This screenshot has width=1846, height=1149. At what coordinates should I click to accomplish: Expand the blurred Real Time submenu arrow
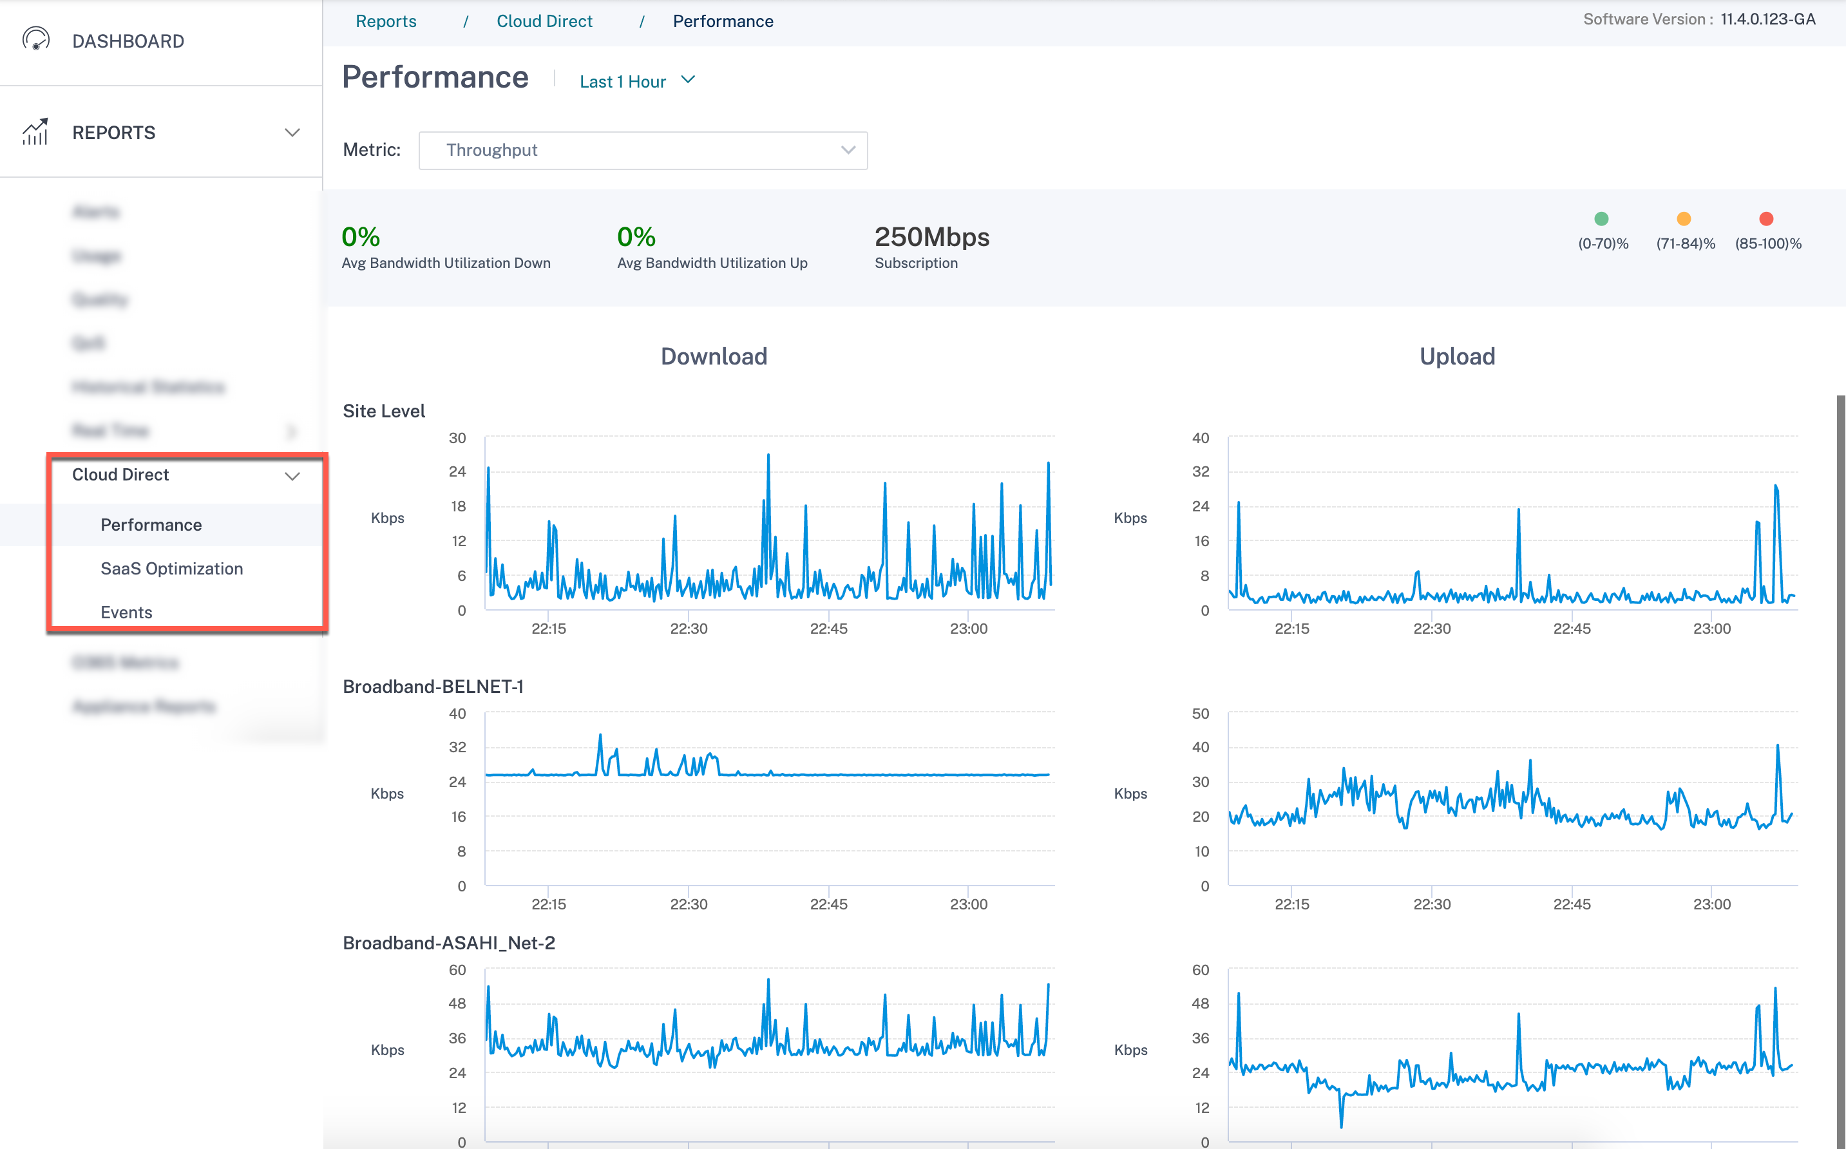point(292,431)
